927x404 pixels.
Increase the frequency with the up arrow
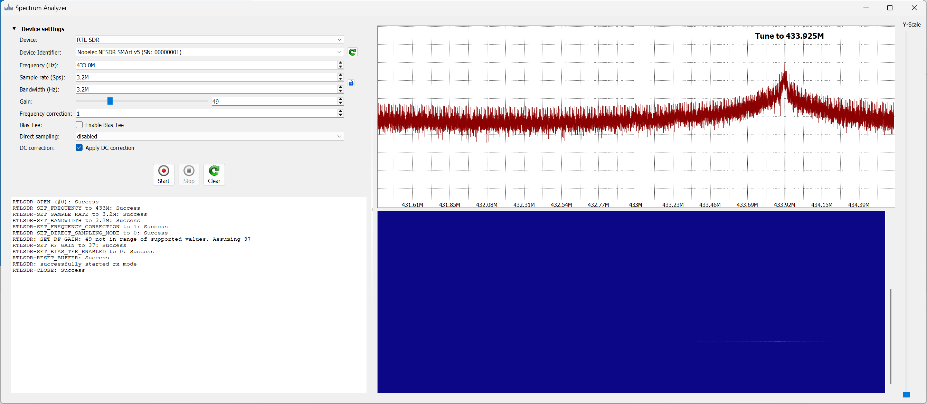340,63
